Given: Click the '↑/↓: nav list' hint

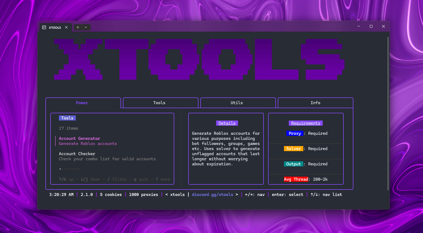Looking at the screenshot, I should click(326, 195).
